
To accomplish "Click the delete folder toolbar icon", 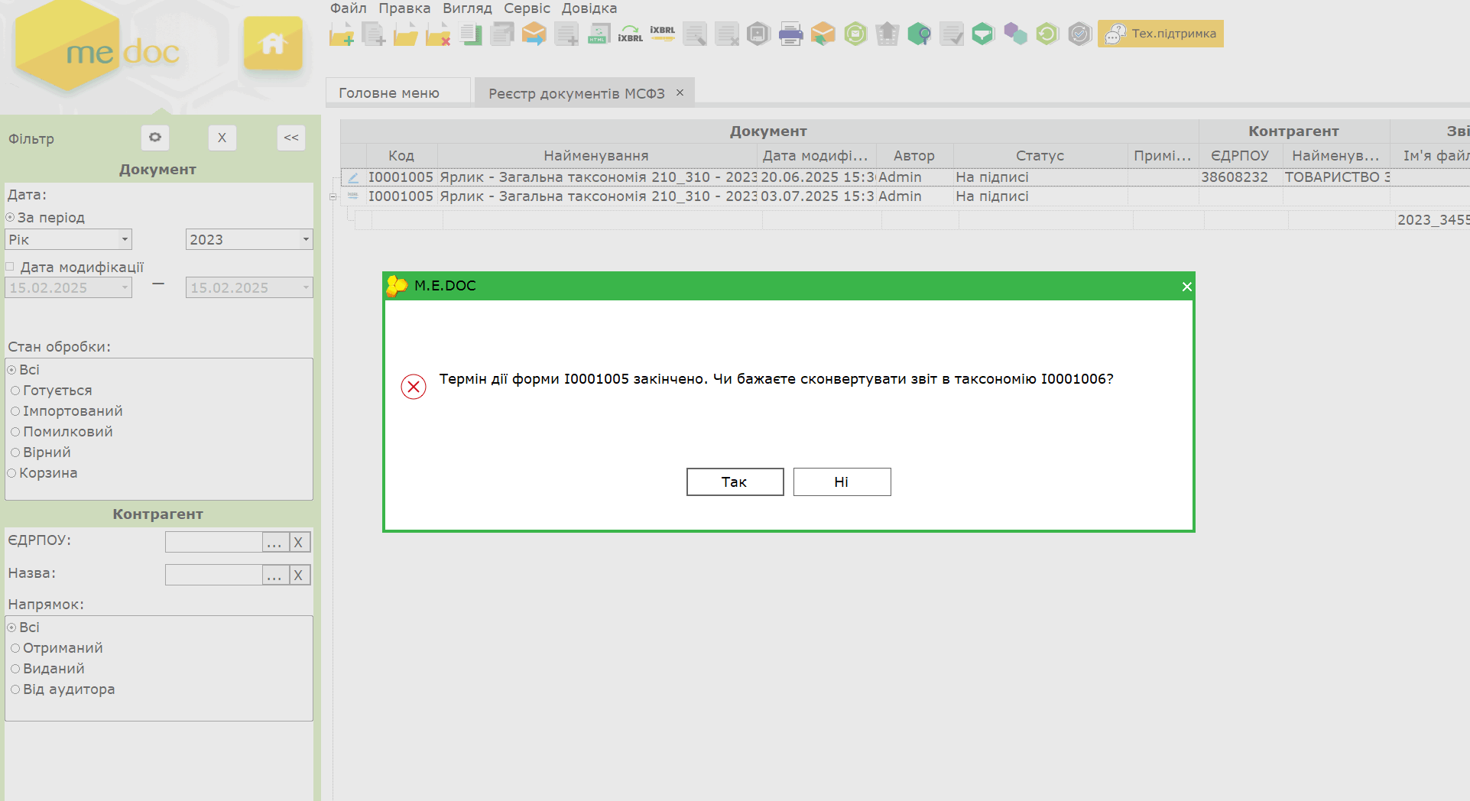I will tap(438, 34).
